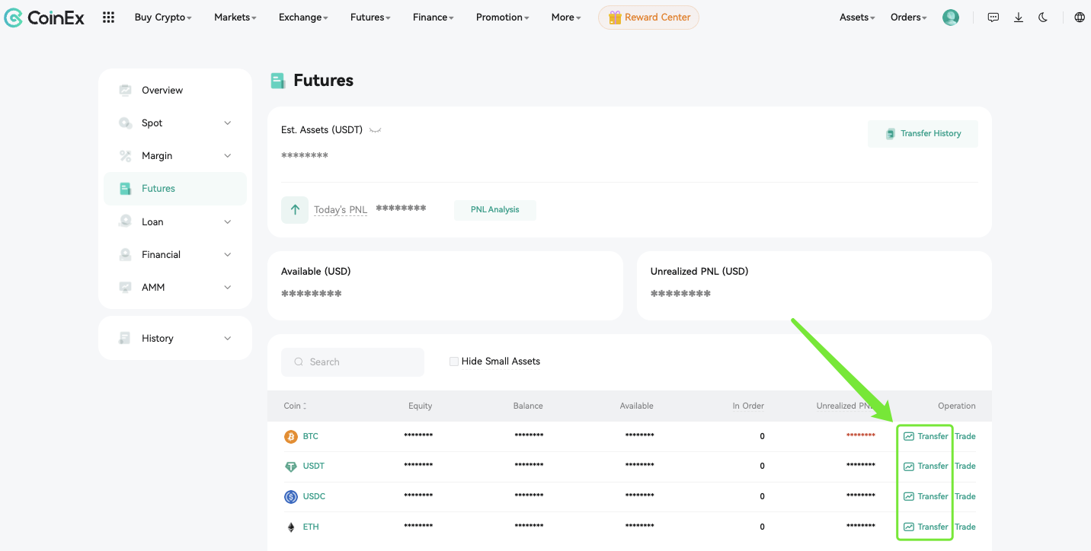This screenshot has width=1091, height=551.
Task: Click the USDT coin icon
Action: tap(290, 467)
